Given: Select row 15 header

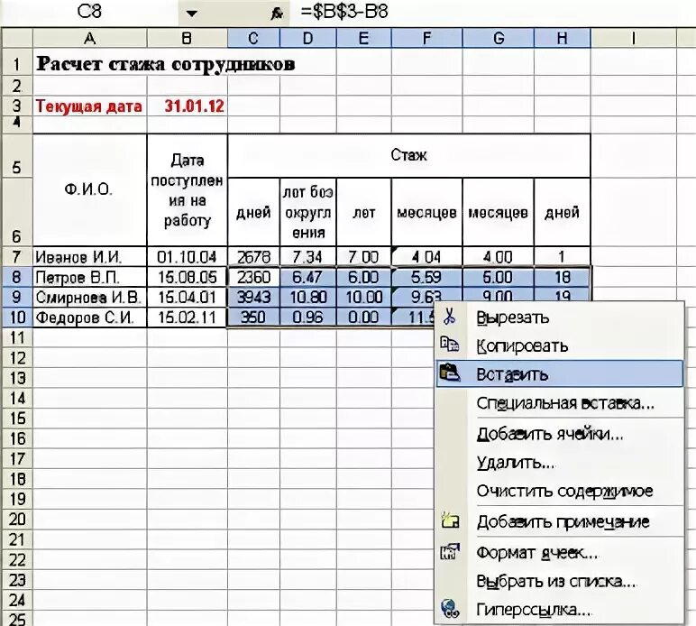Looking at the screenshot, I should (17, 419).
